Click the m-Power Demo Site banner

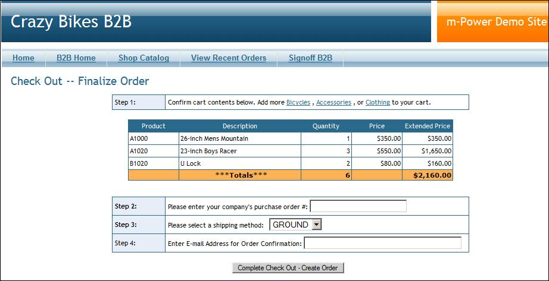coord(493,21)
